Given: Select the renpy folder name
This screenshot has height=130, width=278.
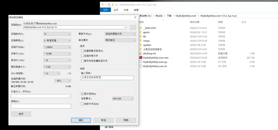Looking at the screenshot, I should [146, 41].
